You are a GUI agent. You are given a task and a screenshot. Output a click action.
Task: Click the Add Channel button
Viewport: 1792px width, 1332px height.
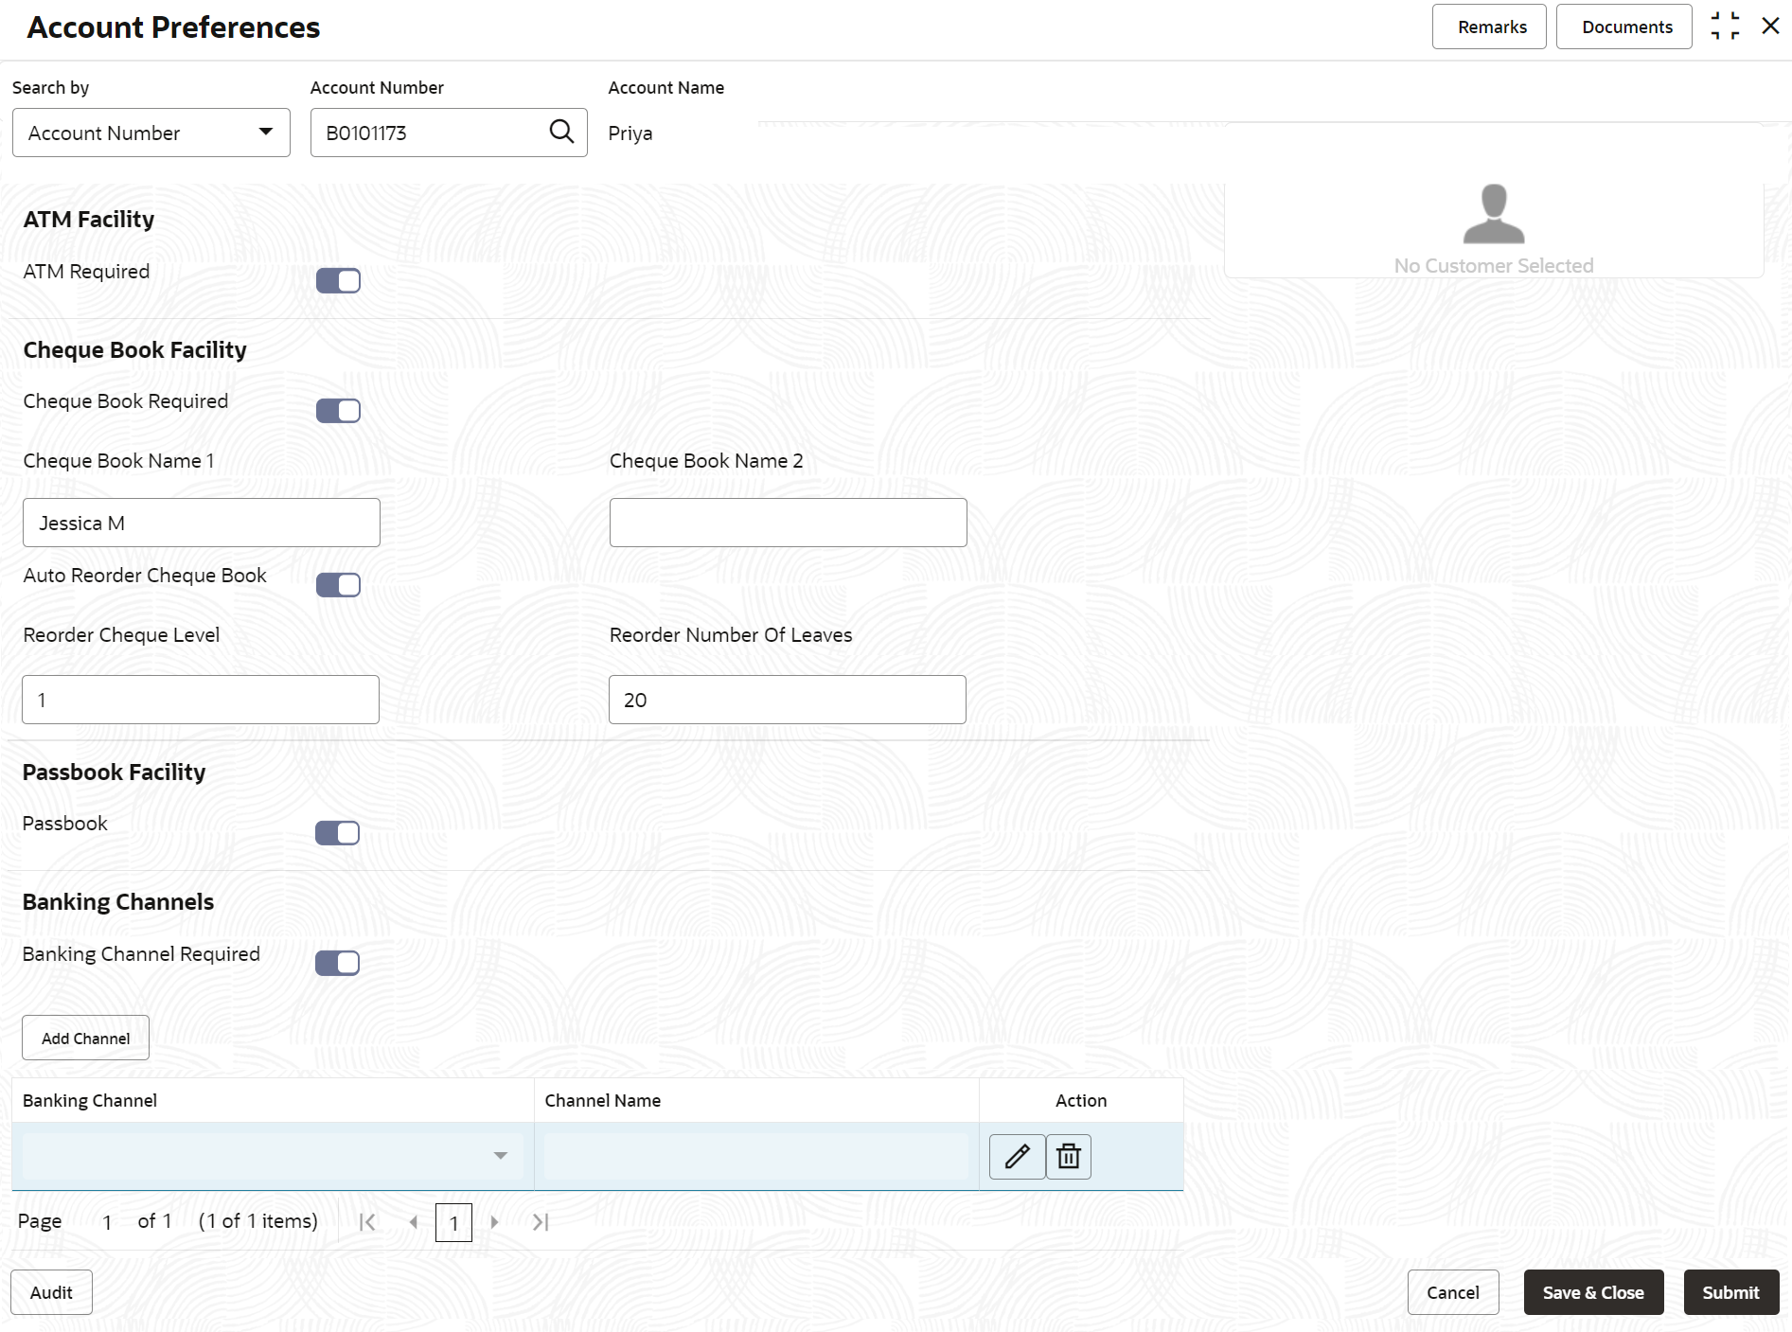coord(85,1038)
